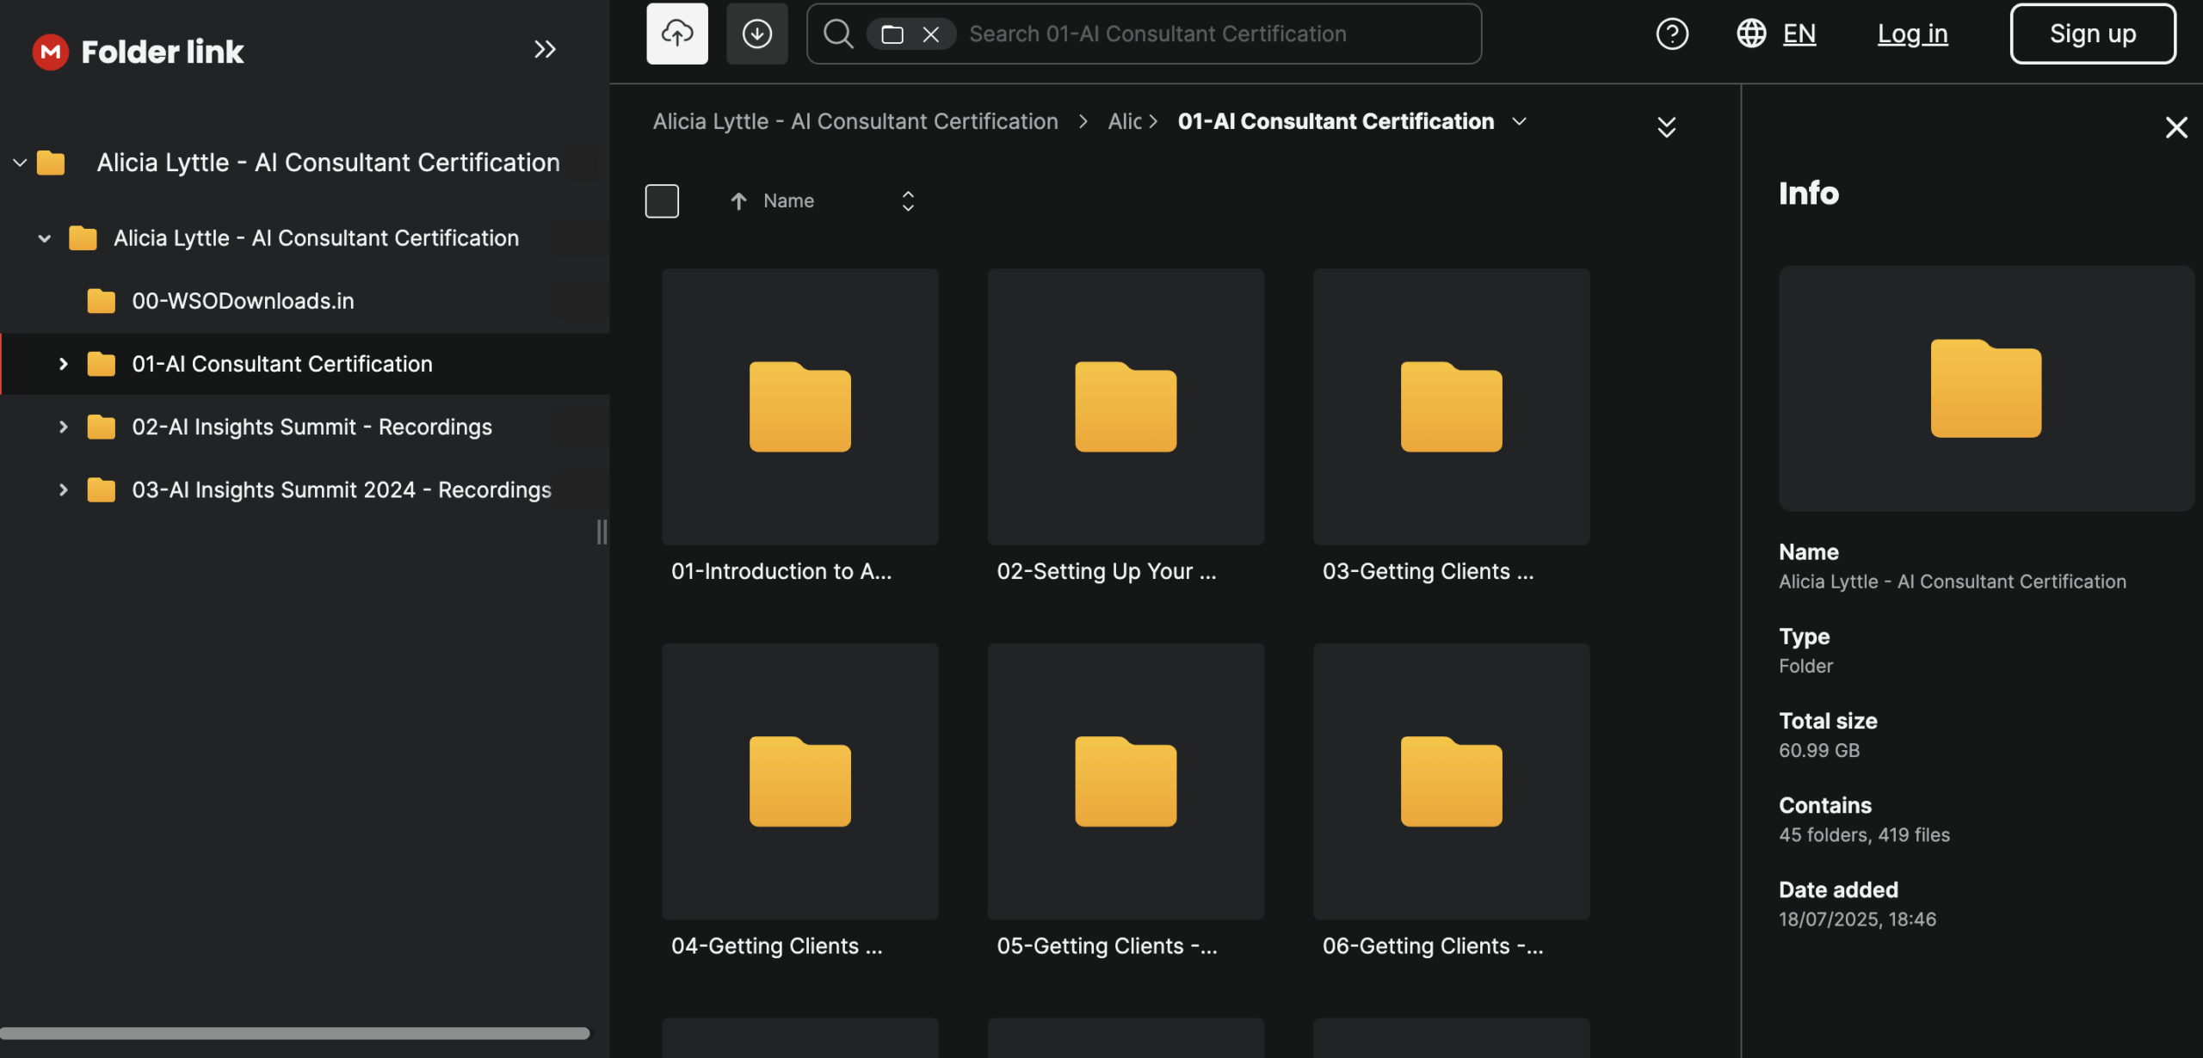The image size is (2203, 1058).
Task: Expand 03-AI Insights Summit 2024 tree node
Action: (63, 489)
